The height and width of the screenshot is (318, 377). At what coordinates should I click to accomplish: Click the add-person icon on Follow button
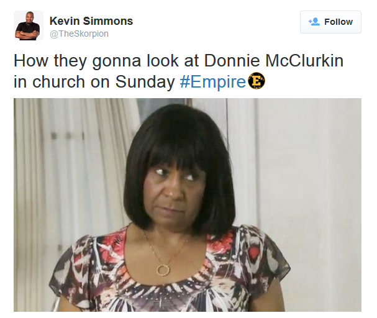click(x=314, y=22)
